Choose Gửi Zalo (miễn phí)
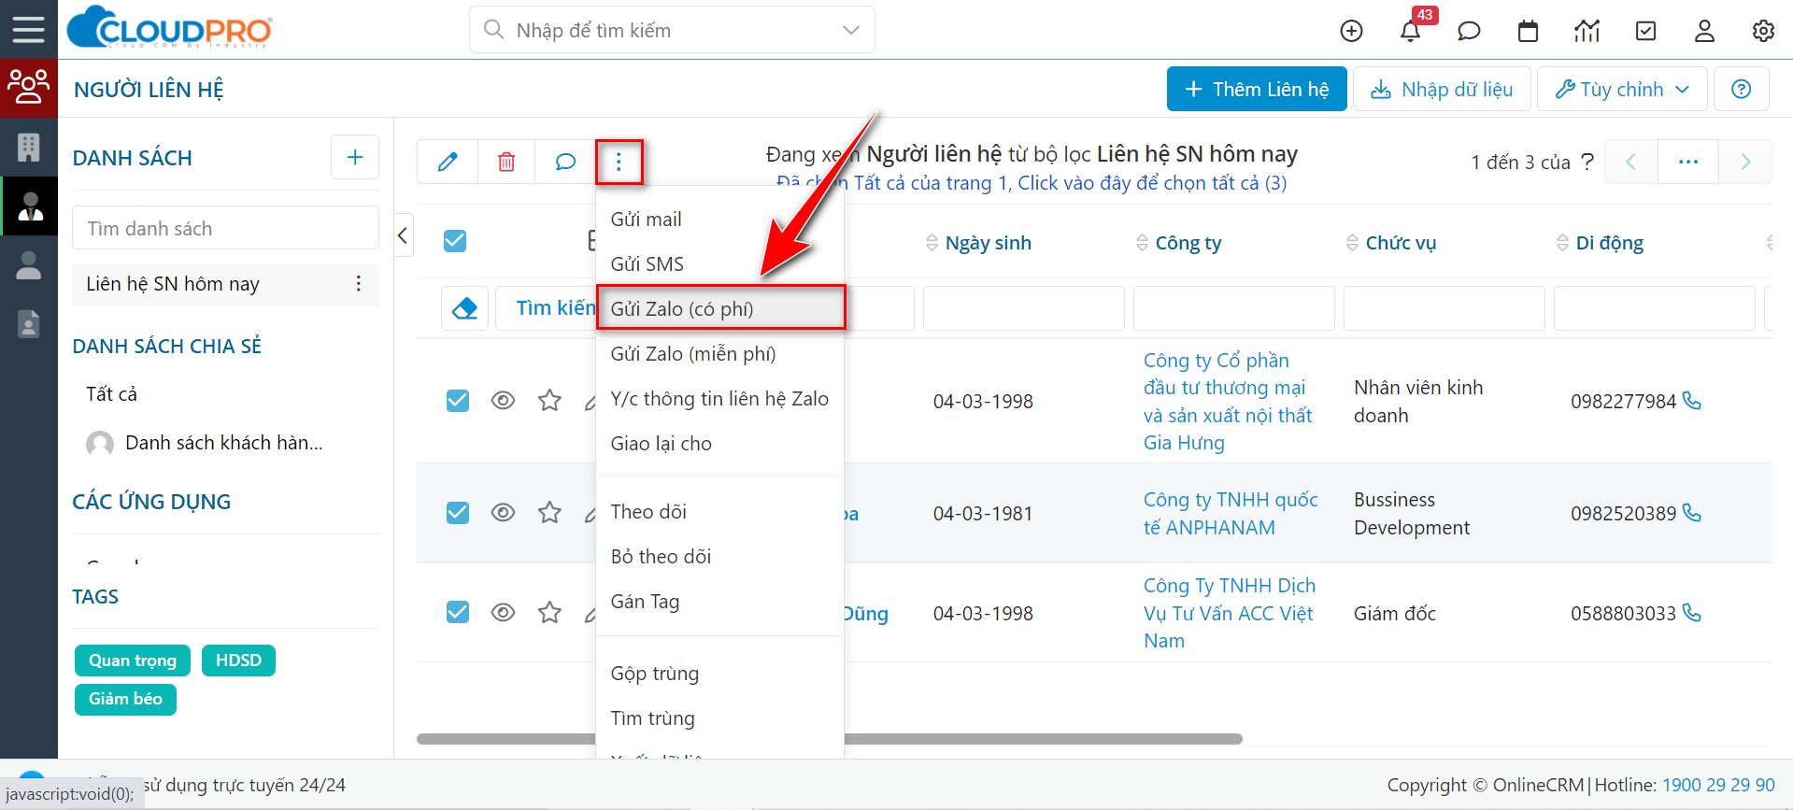This screenshot has height=810, width=1793. pyautogui.click(x=719, y=354)
